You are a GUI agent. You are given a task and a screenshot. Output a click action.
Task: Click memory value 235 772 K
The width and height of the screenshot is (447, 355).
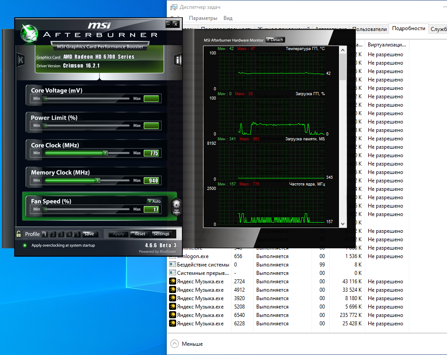coord(351,315)
